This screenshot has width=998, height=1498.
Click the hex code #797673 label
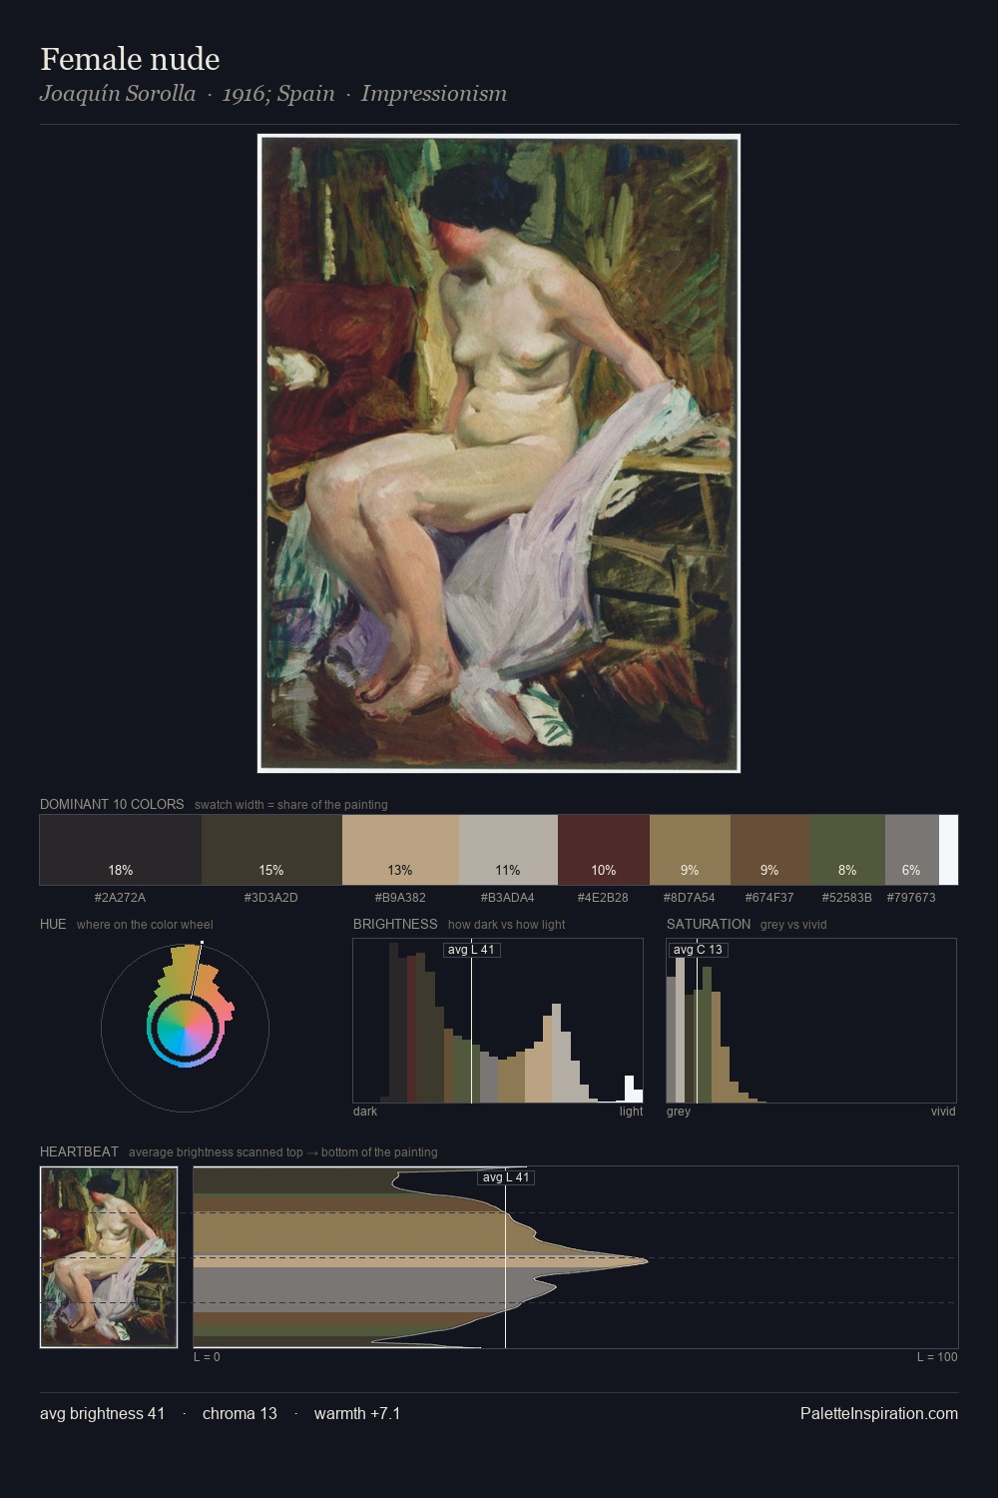tap(911, 898)
